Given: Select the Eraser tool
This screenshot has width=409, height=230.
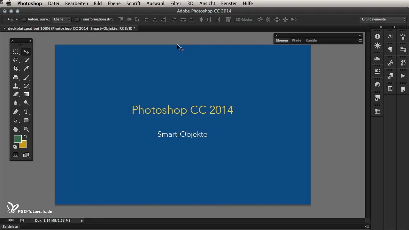Looking at the screenshot, I should [15, 94].
